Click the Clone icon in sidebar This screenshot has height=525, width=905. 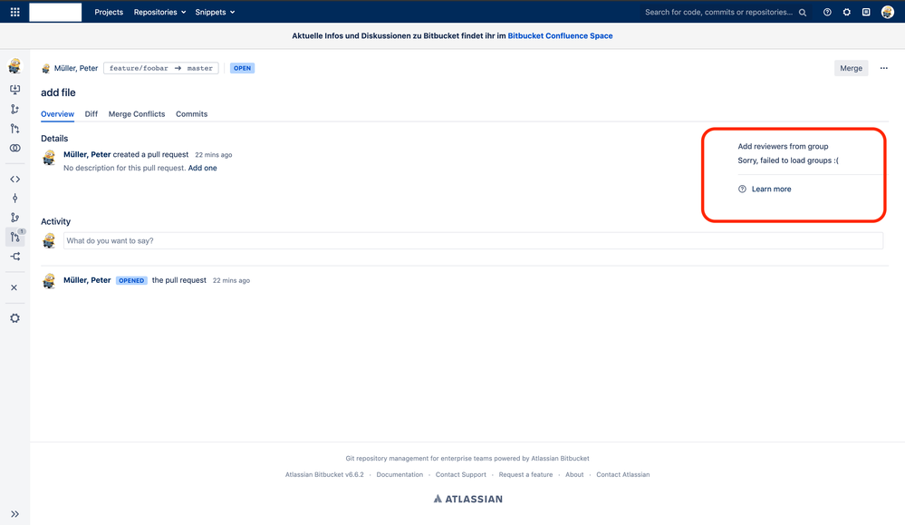15,90
